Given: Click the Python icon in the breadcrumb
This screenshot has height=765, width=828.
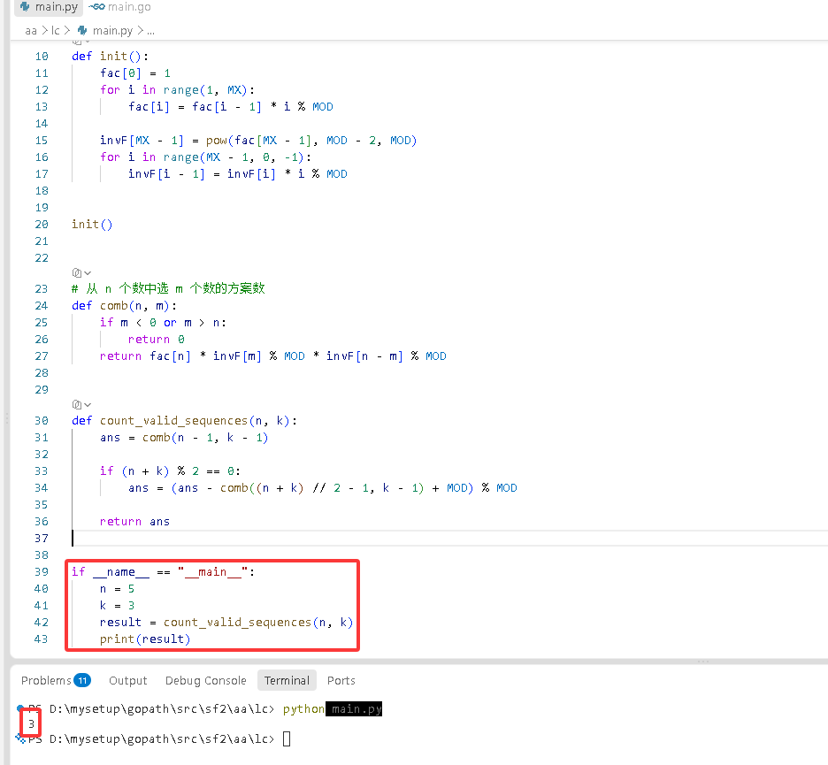Looking at the screenshot, I should tap(82, 31).
